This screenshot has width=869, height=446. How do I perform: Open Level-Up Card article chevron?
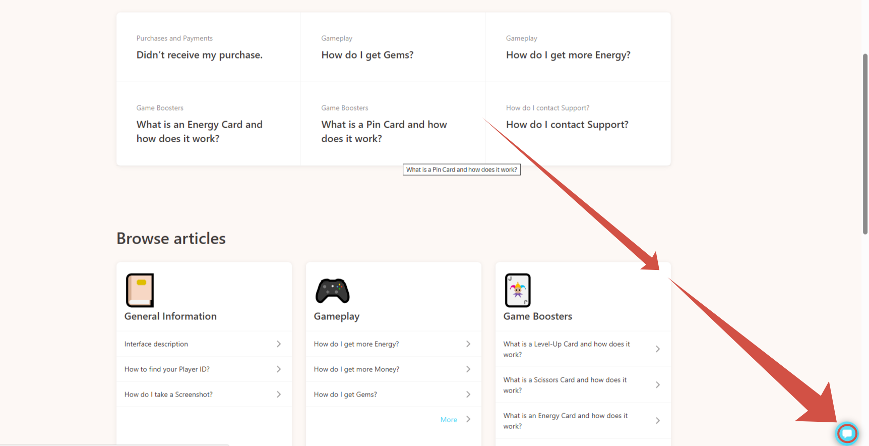658,349
